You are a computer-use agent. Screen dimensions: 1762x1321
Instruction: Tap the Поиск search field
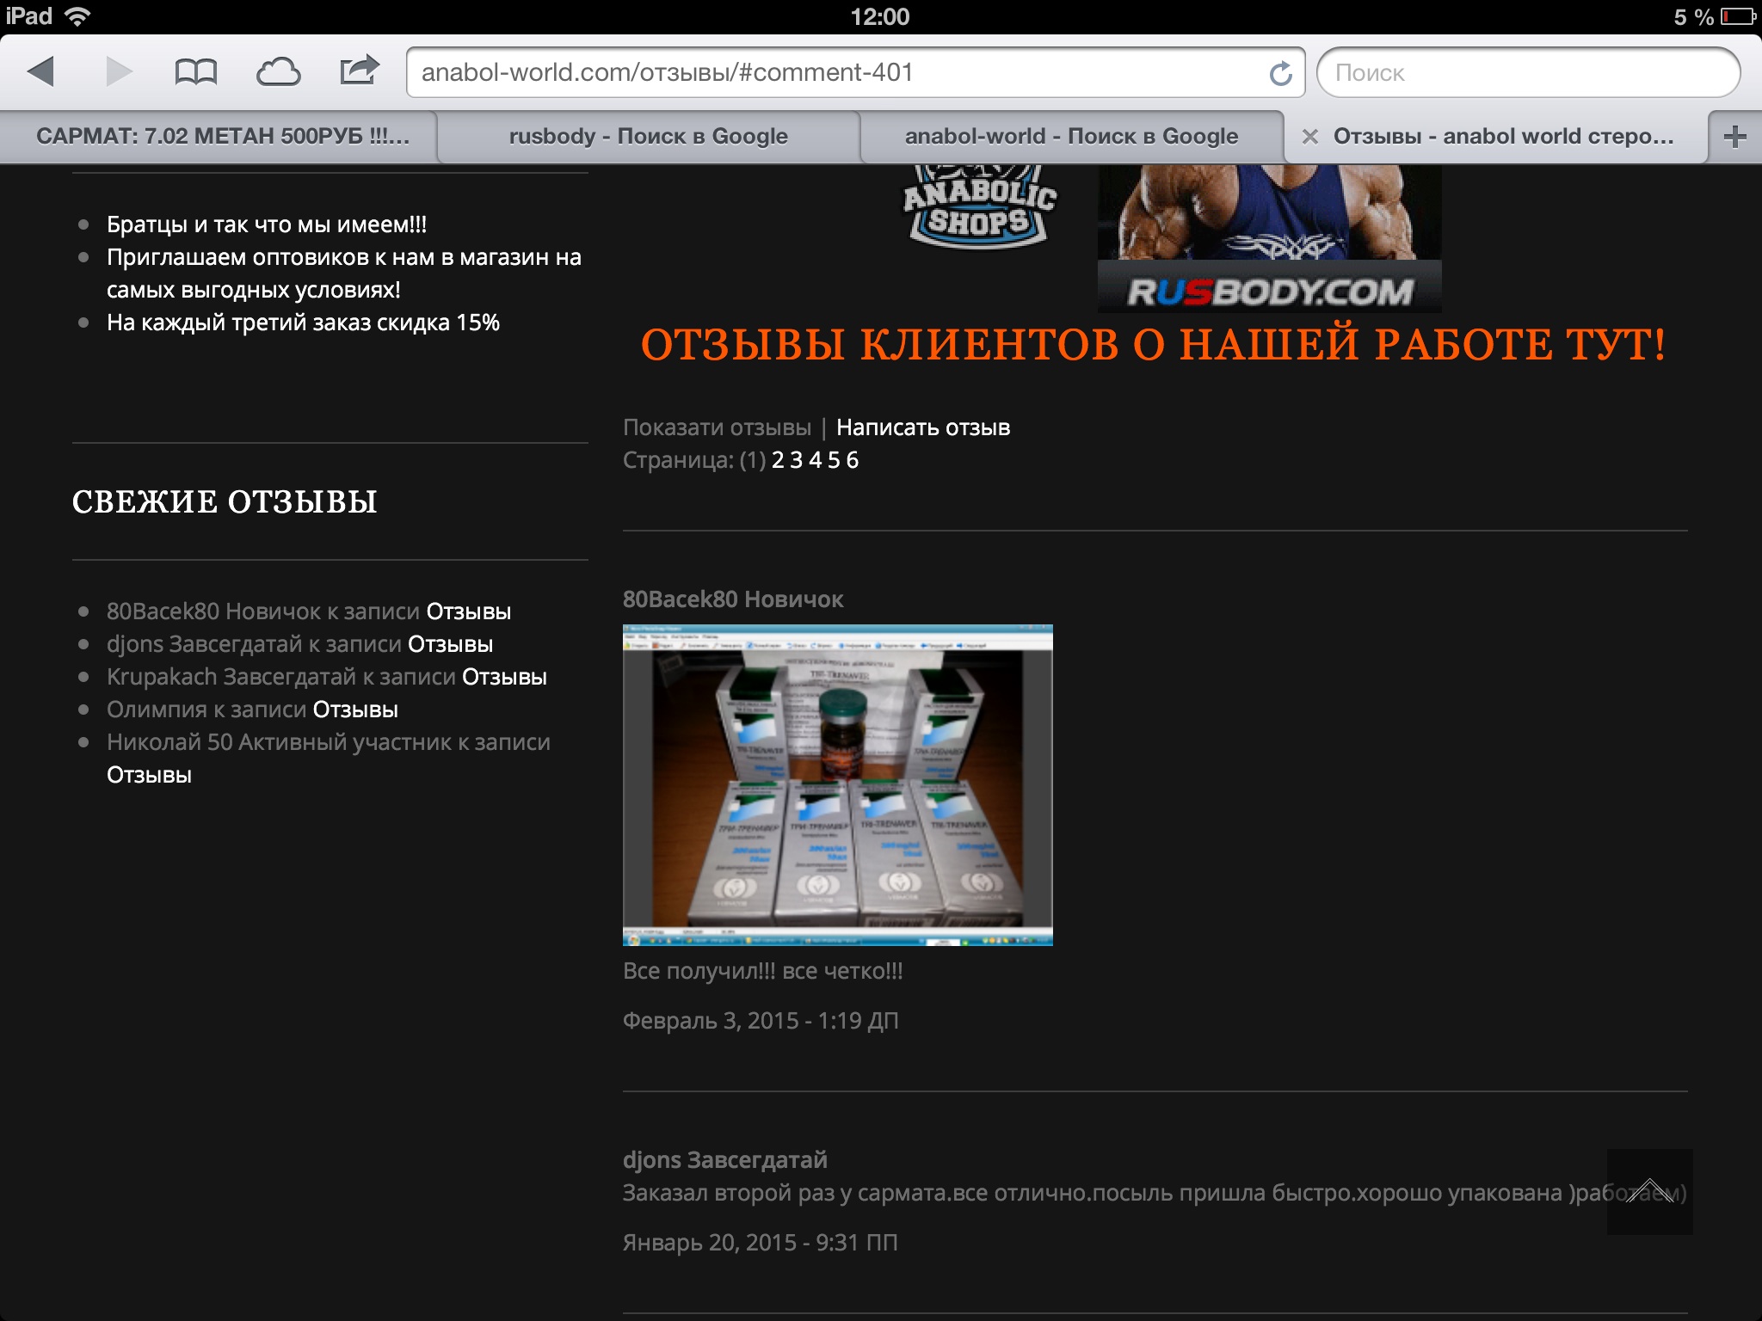point(1527,72)
